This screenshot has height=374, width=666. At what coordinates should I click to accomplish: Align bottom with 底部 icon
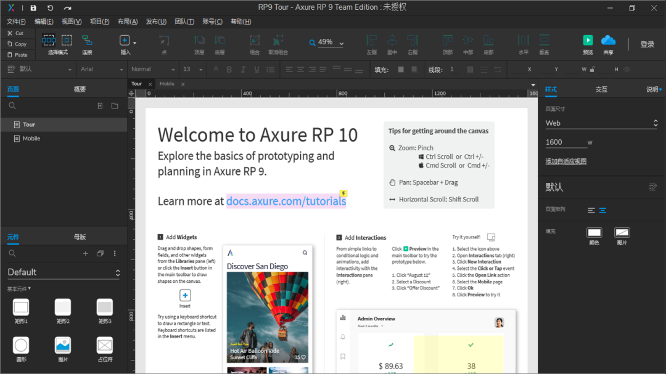pyautogui.click(x=488, y=40)
